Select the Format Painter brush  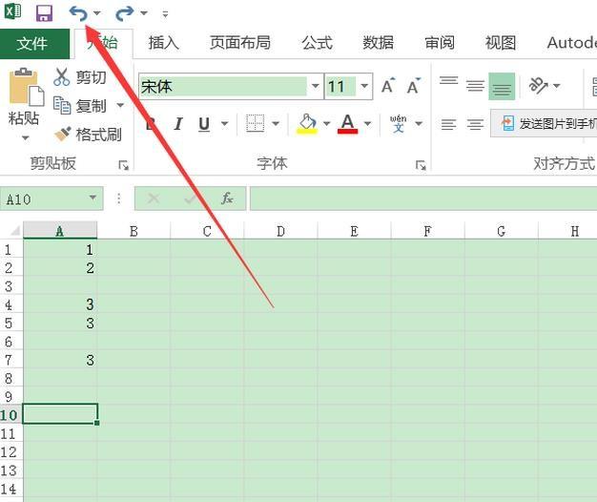tap(63, 135)
